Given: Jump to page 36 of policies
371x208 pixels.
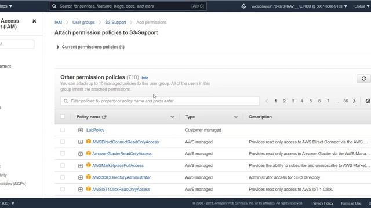Looking at the screenshot, I should [x=345, y=101].
